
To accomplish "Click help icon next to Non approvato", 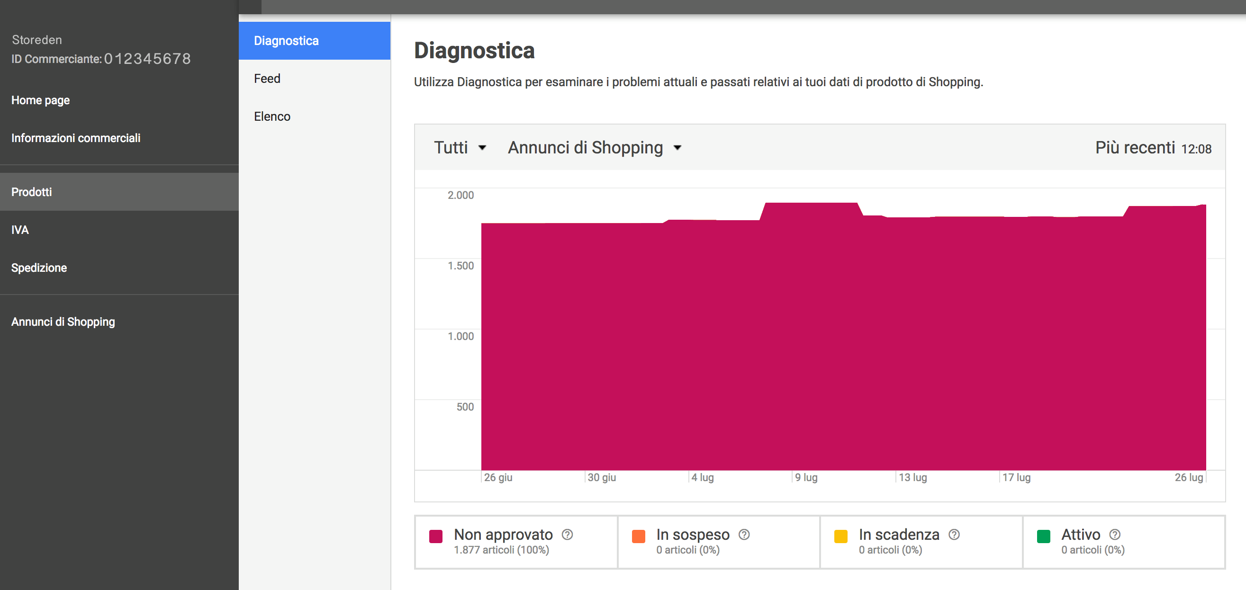I will click(x=567, y=535).
